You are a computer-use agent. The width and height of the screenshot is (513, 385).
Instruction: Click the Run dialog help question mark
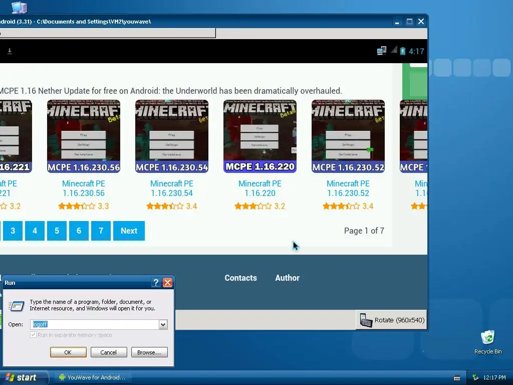(x=156, y=283)
